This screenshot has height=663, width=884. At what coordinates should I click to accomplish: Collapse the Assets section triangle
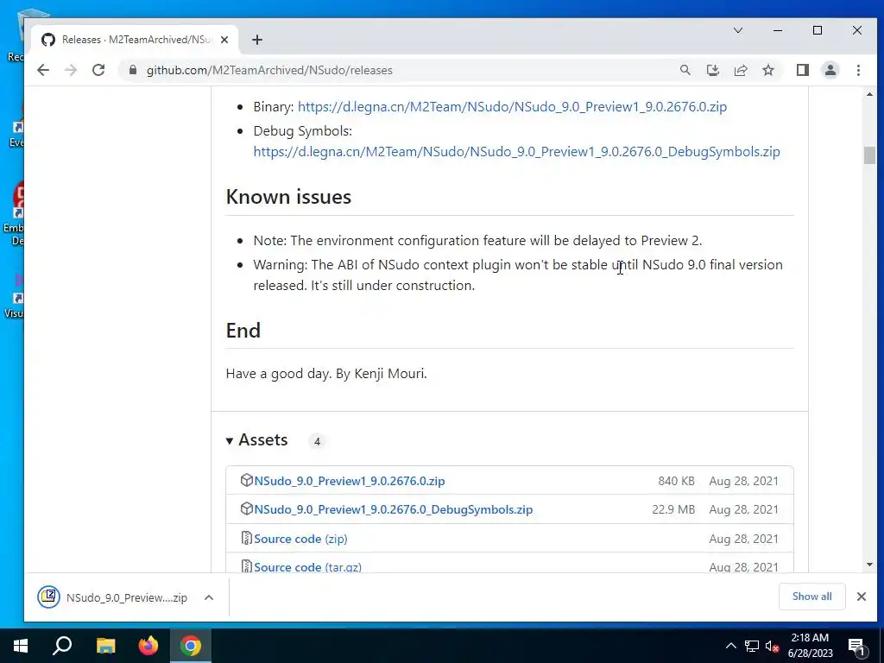(x=230, y=441)
